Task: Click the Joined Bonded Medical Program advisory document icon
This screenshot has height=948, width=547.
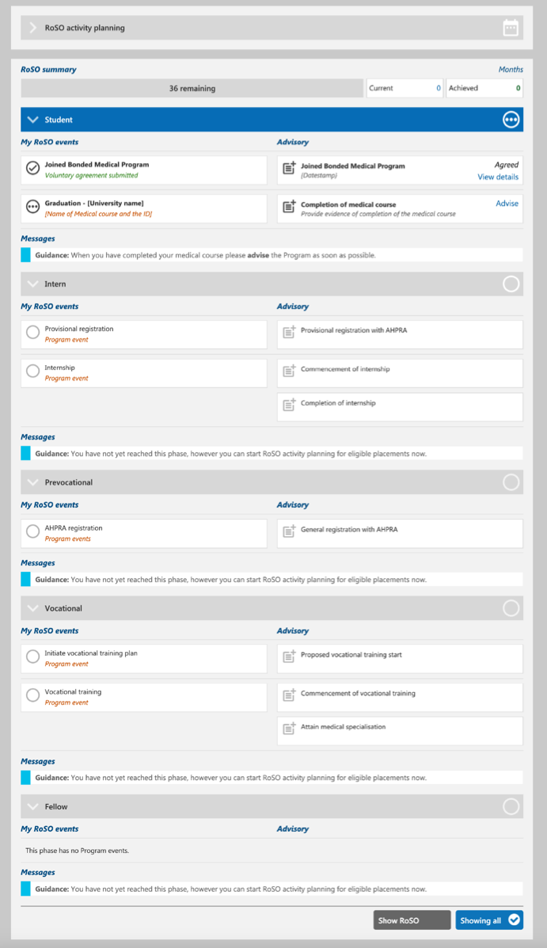Action: (289, 169)
